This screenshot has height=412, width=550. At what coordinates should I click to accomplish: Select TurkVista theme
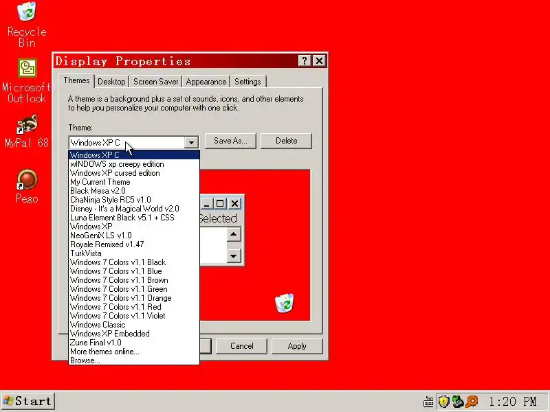coord(134,253)
